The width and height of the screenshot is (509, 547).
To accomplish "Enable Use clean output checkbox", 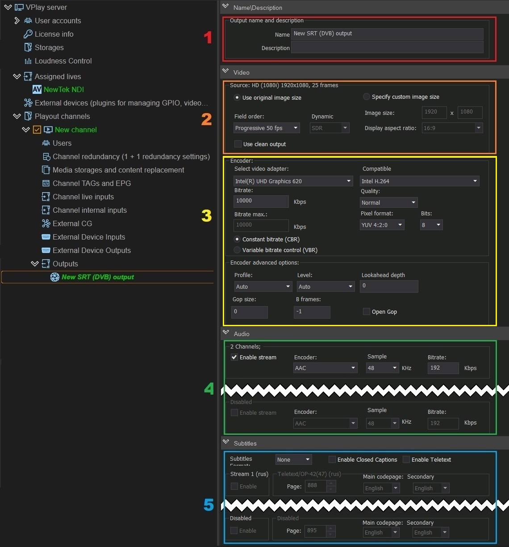I will click(238, 144).
